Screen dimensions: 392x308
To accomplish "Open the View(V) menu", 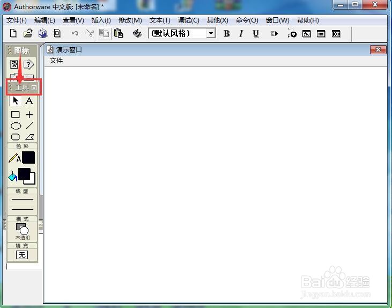I will point(73,20).
